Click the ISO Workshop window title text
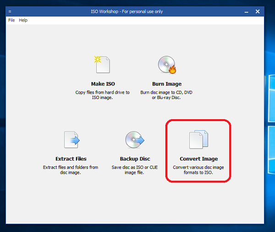 pyautogui.click(x=127, y=11)
